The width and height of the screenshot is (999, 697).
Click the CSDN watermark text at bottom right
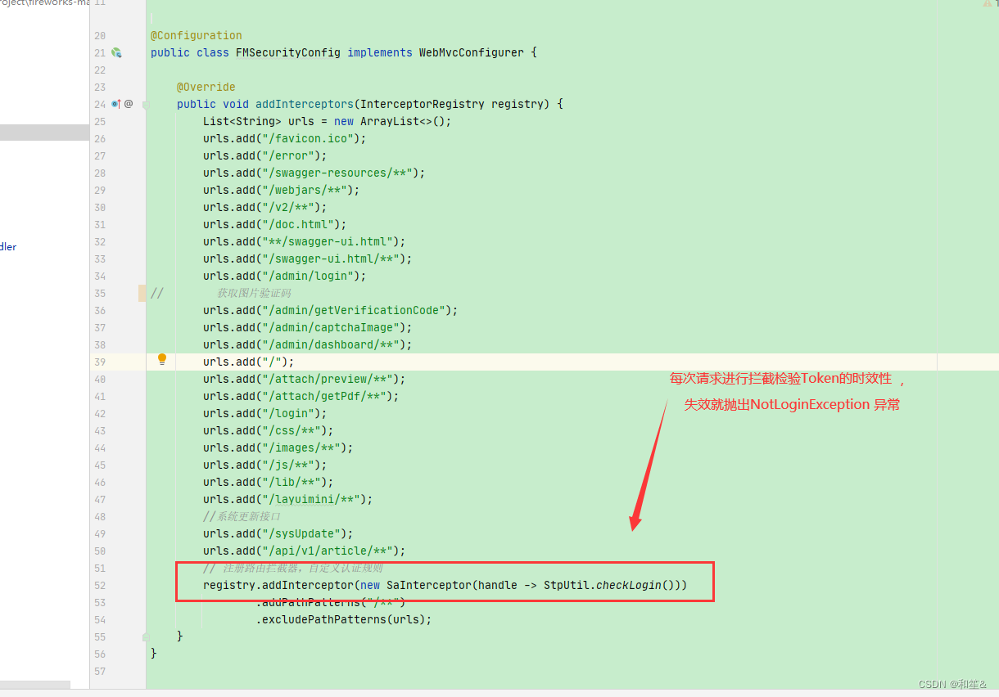pos(952,684)
